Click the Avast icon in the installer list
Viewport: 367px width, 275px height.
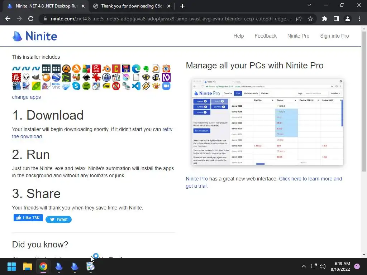coord(76,69)
